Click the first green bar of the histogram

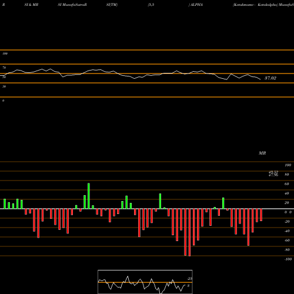click(x=5, y=204)
